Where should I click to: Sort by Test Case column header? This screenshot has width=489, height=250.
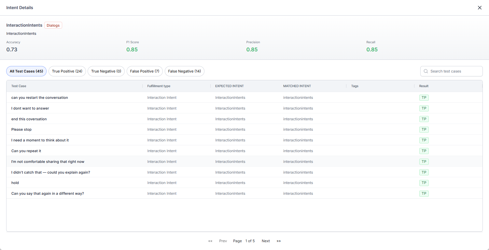19,86
